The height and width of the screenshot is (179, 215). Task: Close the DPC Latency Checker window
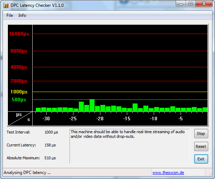pyautogui.click(x=204, y=4)
